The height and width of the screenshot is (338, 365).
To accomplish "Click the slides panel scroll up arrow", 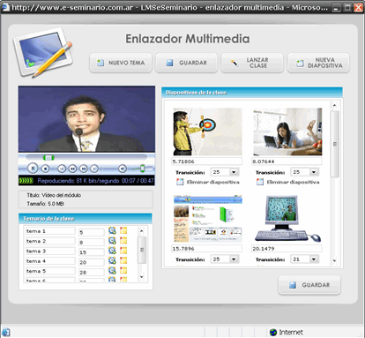I will click(x=334, y=105).
